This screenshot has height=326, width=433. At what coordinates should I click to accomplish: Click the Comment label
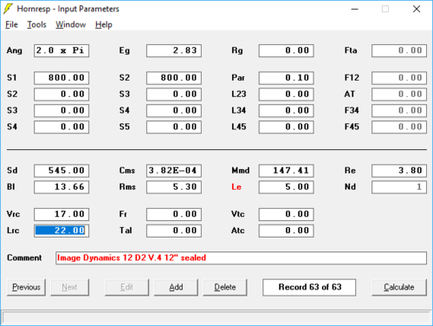pos(24,258)
